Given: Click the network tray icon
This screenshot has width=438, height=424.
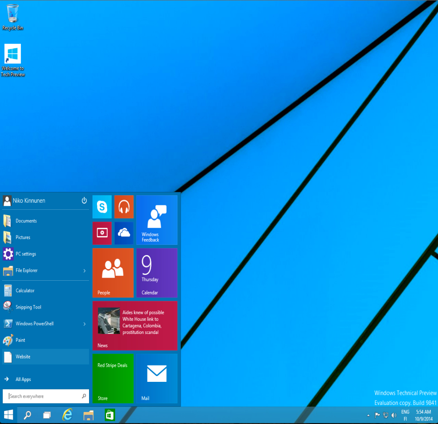Looking at the screenshot, I should tap(385, 415).
